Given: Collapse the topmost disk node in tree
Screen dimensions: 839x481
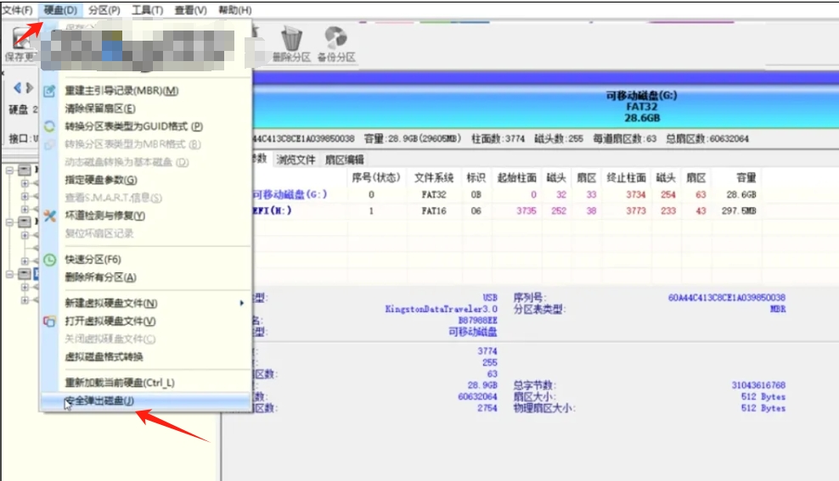Looking at the screenshot, I should (9, 171).
